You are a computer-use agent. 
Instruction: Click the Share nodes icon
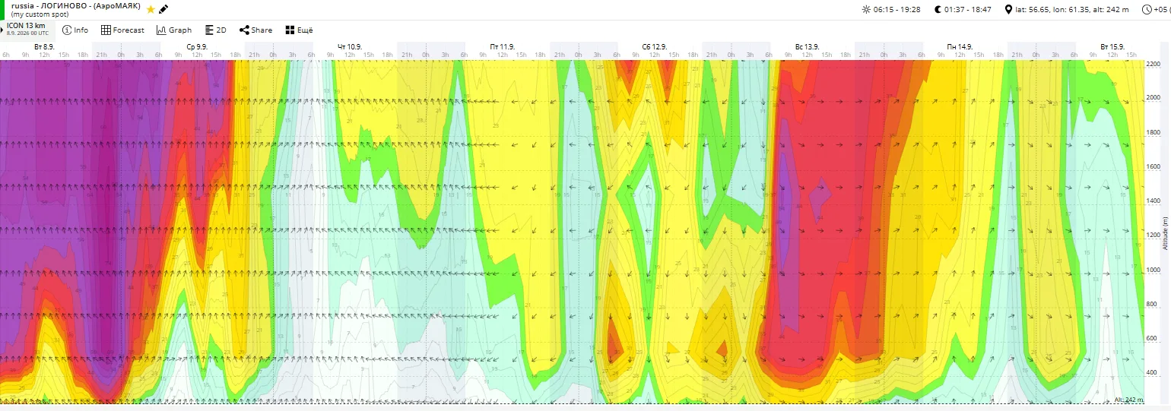pos(243,30)
